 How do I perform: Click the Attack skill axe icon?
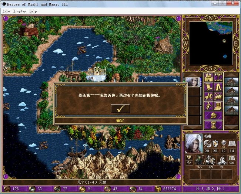coord(207,144)
